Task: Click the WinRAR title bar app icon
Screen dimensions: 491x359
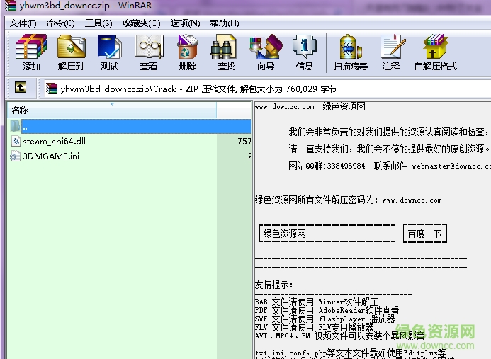Action: pos(11,6)
